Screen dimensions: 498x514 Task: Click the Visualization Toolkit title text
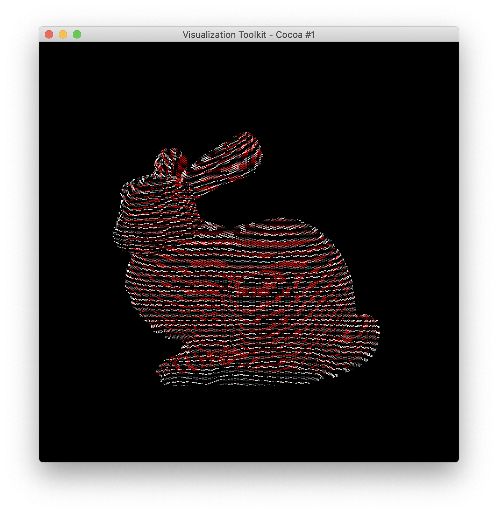[x=249, y=35]
